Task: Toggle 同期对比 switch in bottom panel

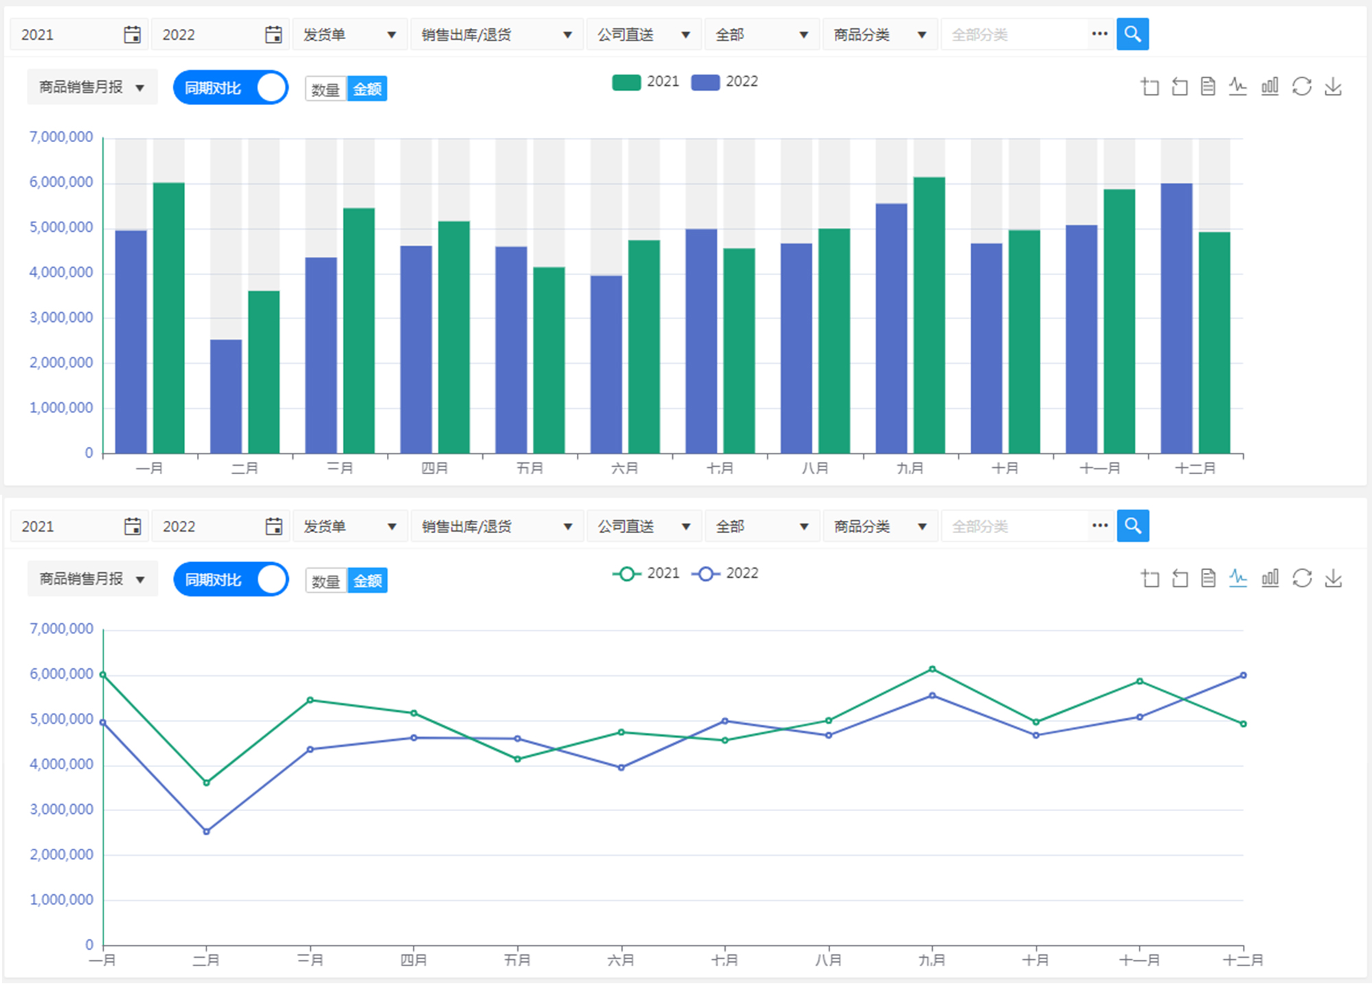Action: click(230, 580)
